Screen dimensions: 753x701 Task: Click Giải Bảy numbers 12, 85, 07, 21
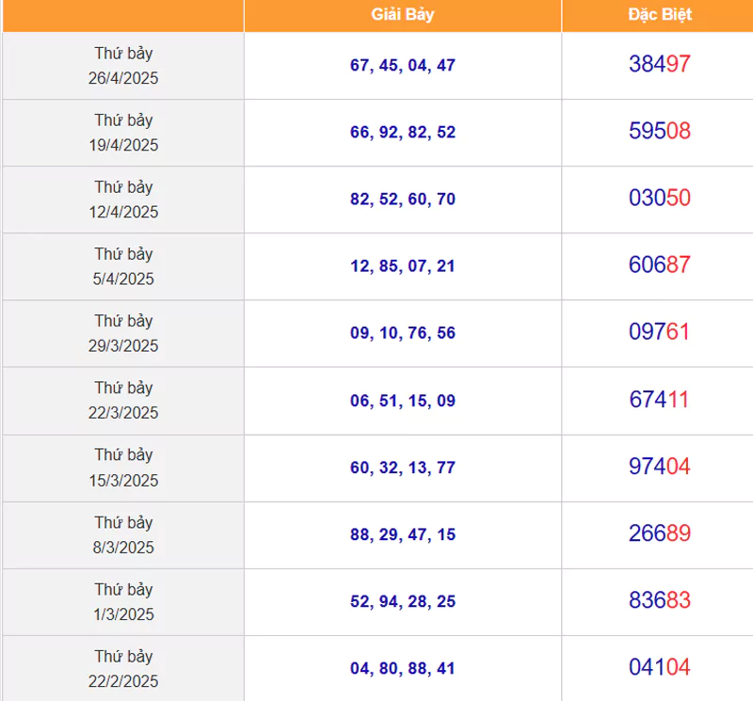click(x=403, y=266)
